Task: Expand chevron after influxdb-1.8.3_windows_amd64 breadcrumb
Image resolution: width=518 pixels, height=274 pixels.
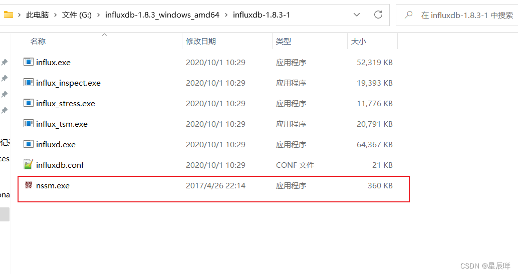Action: (x=226, y=15)
